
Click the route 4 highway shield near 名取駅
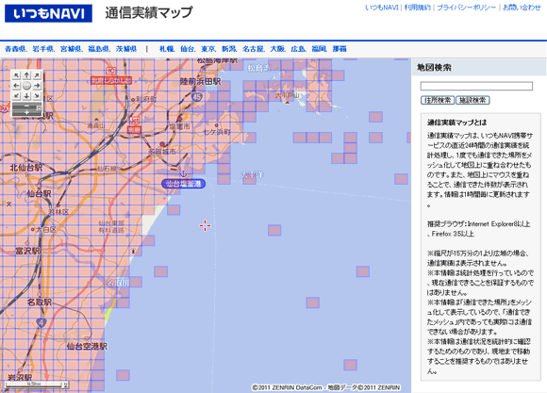[41, 322]
